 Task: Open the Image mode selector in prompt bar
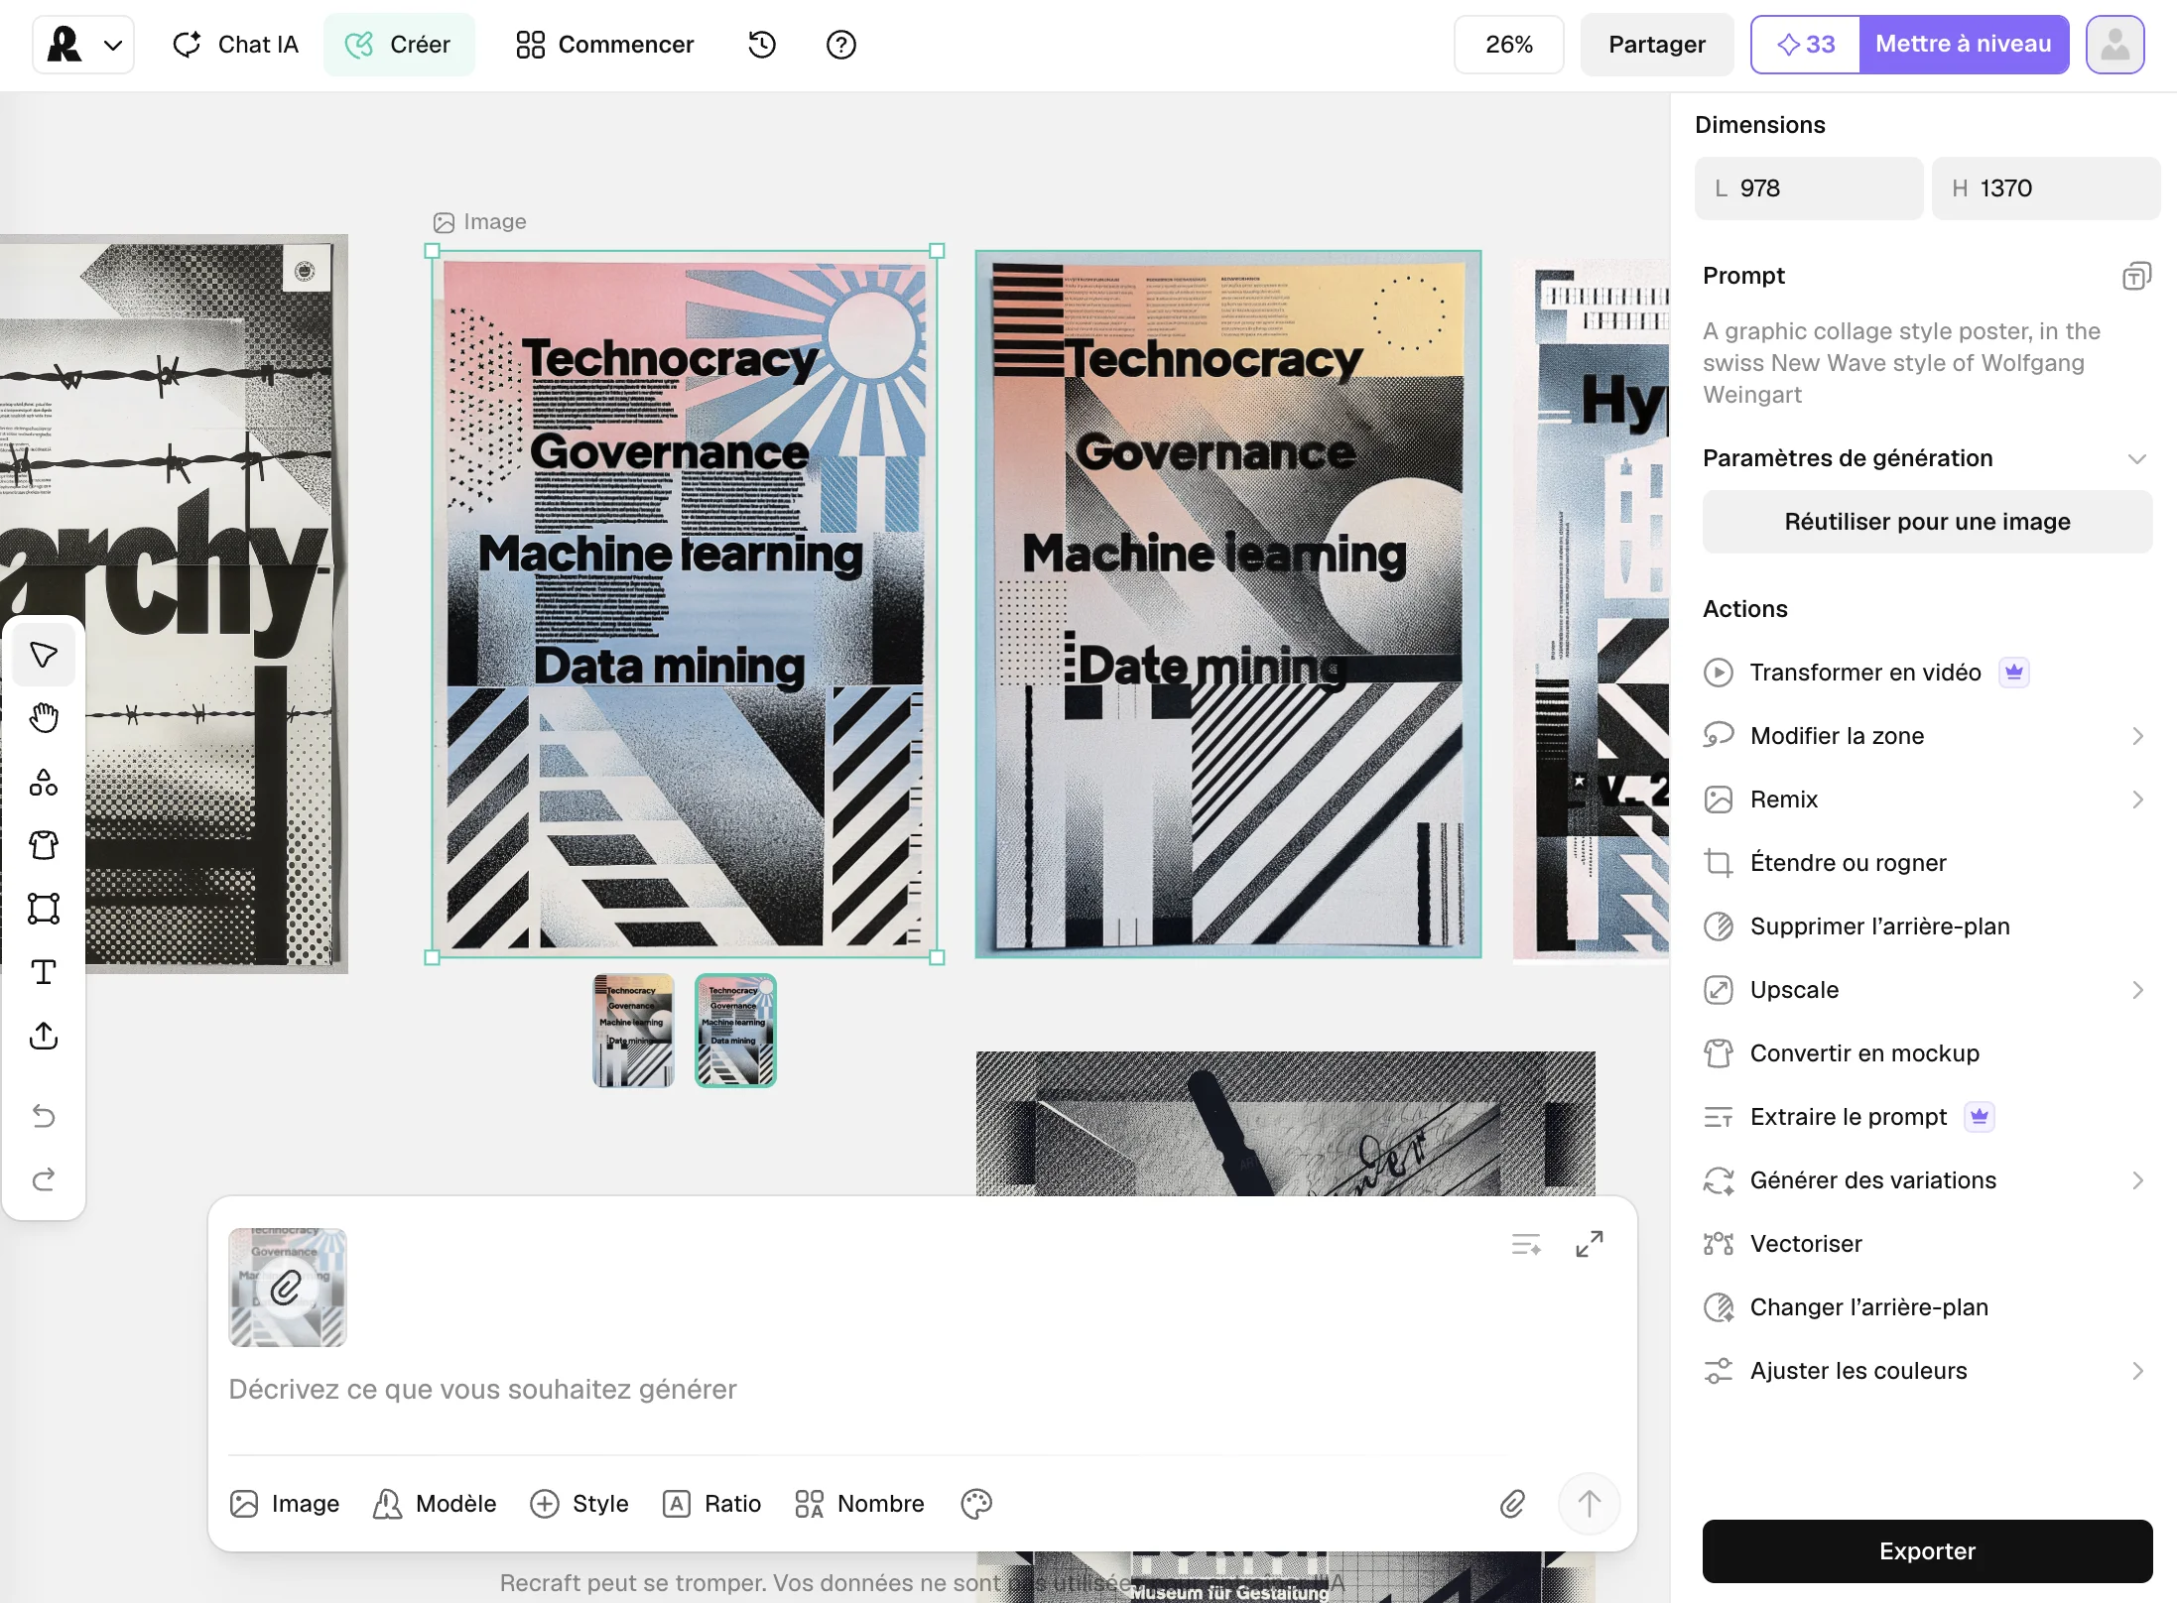click(x=285, y=1504)
